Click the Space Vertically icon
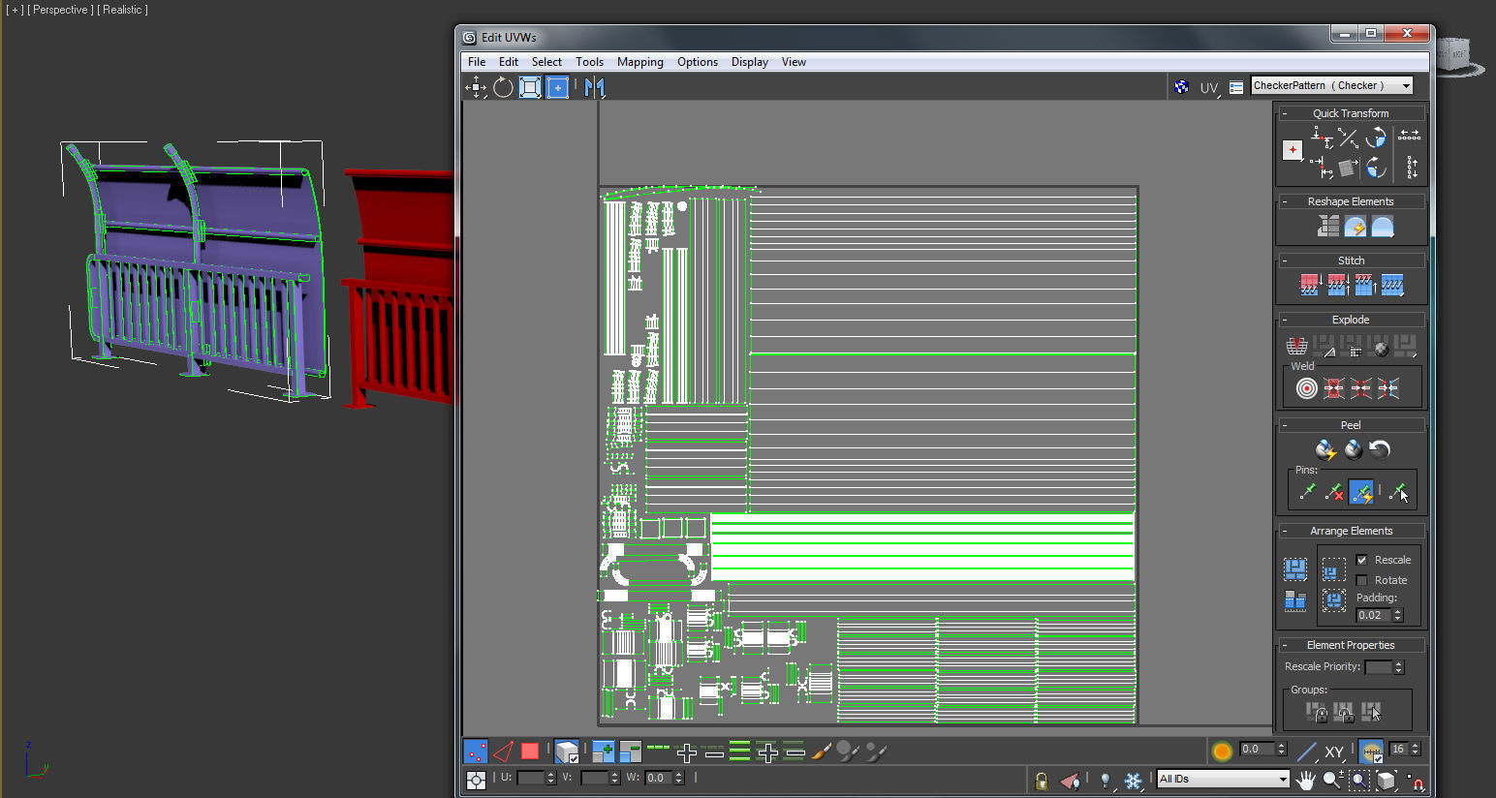The image size is (1496, 798). pos(1412,168)
